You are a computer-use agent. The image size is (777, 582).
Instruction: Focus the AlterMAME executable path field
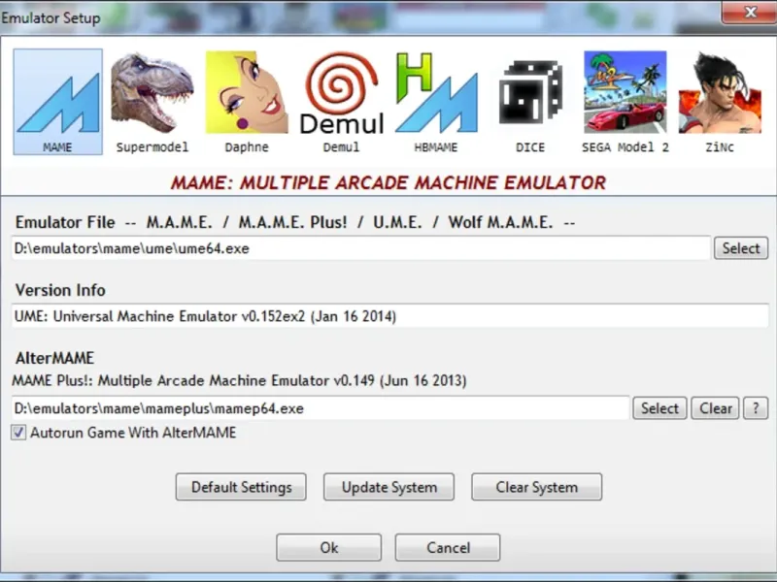tap(321, 408)
